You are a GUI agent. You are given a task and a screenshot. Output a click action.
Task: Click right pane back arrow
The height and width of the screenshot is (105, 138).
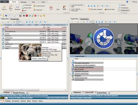click(110, 22)
